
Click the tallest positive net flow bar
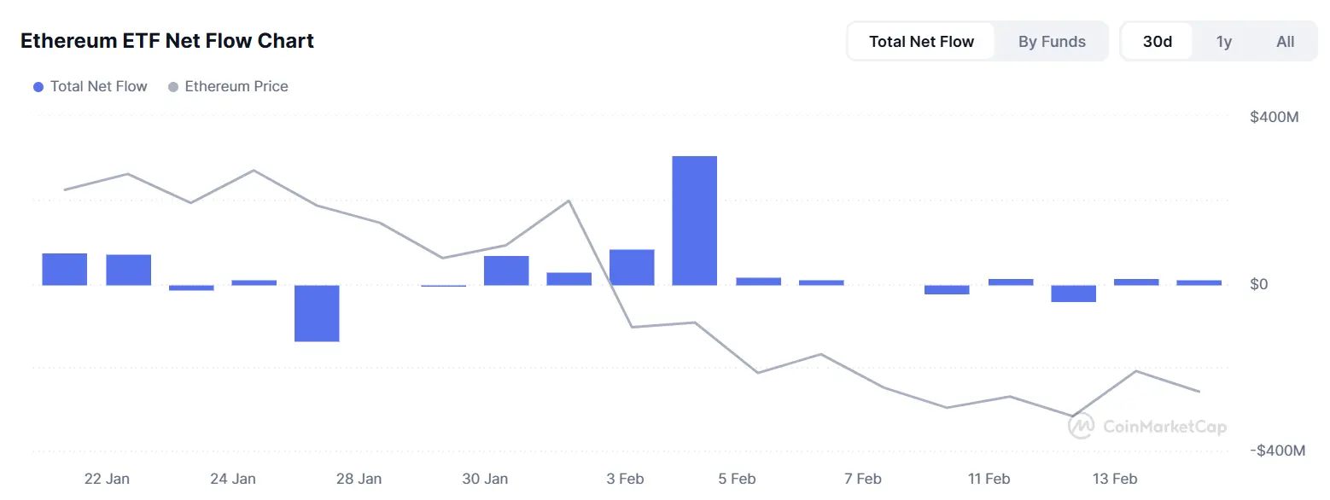694,220
